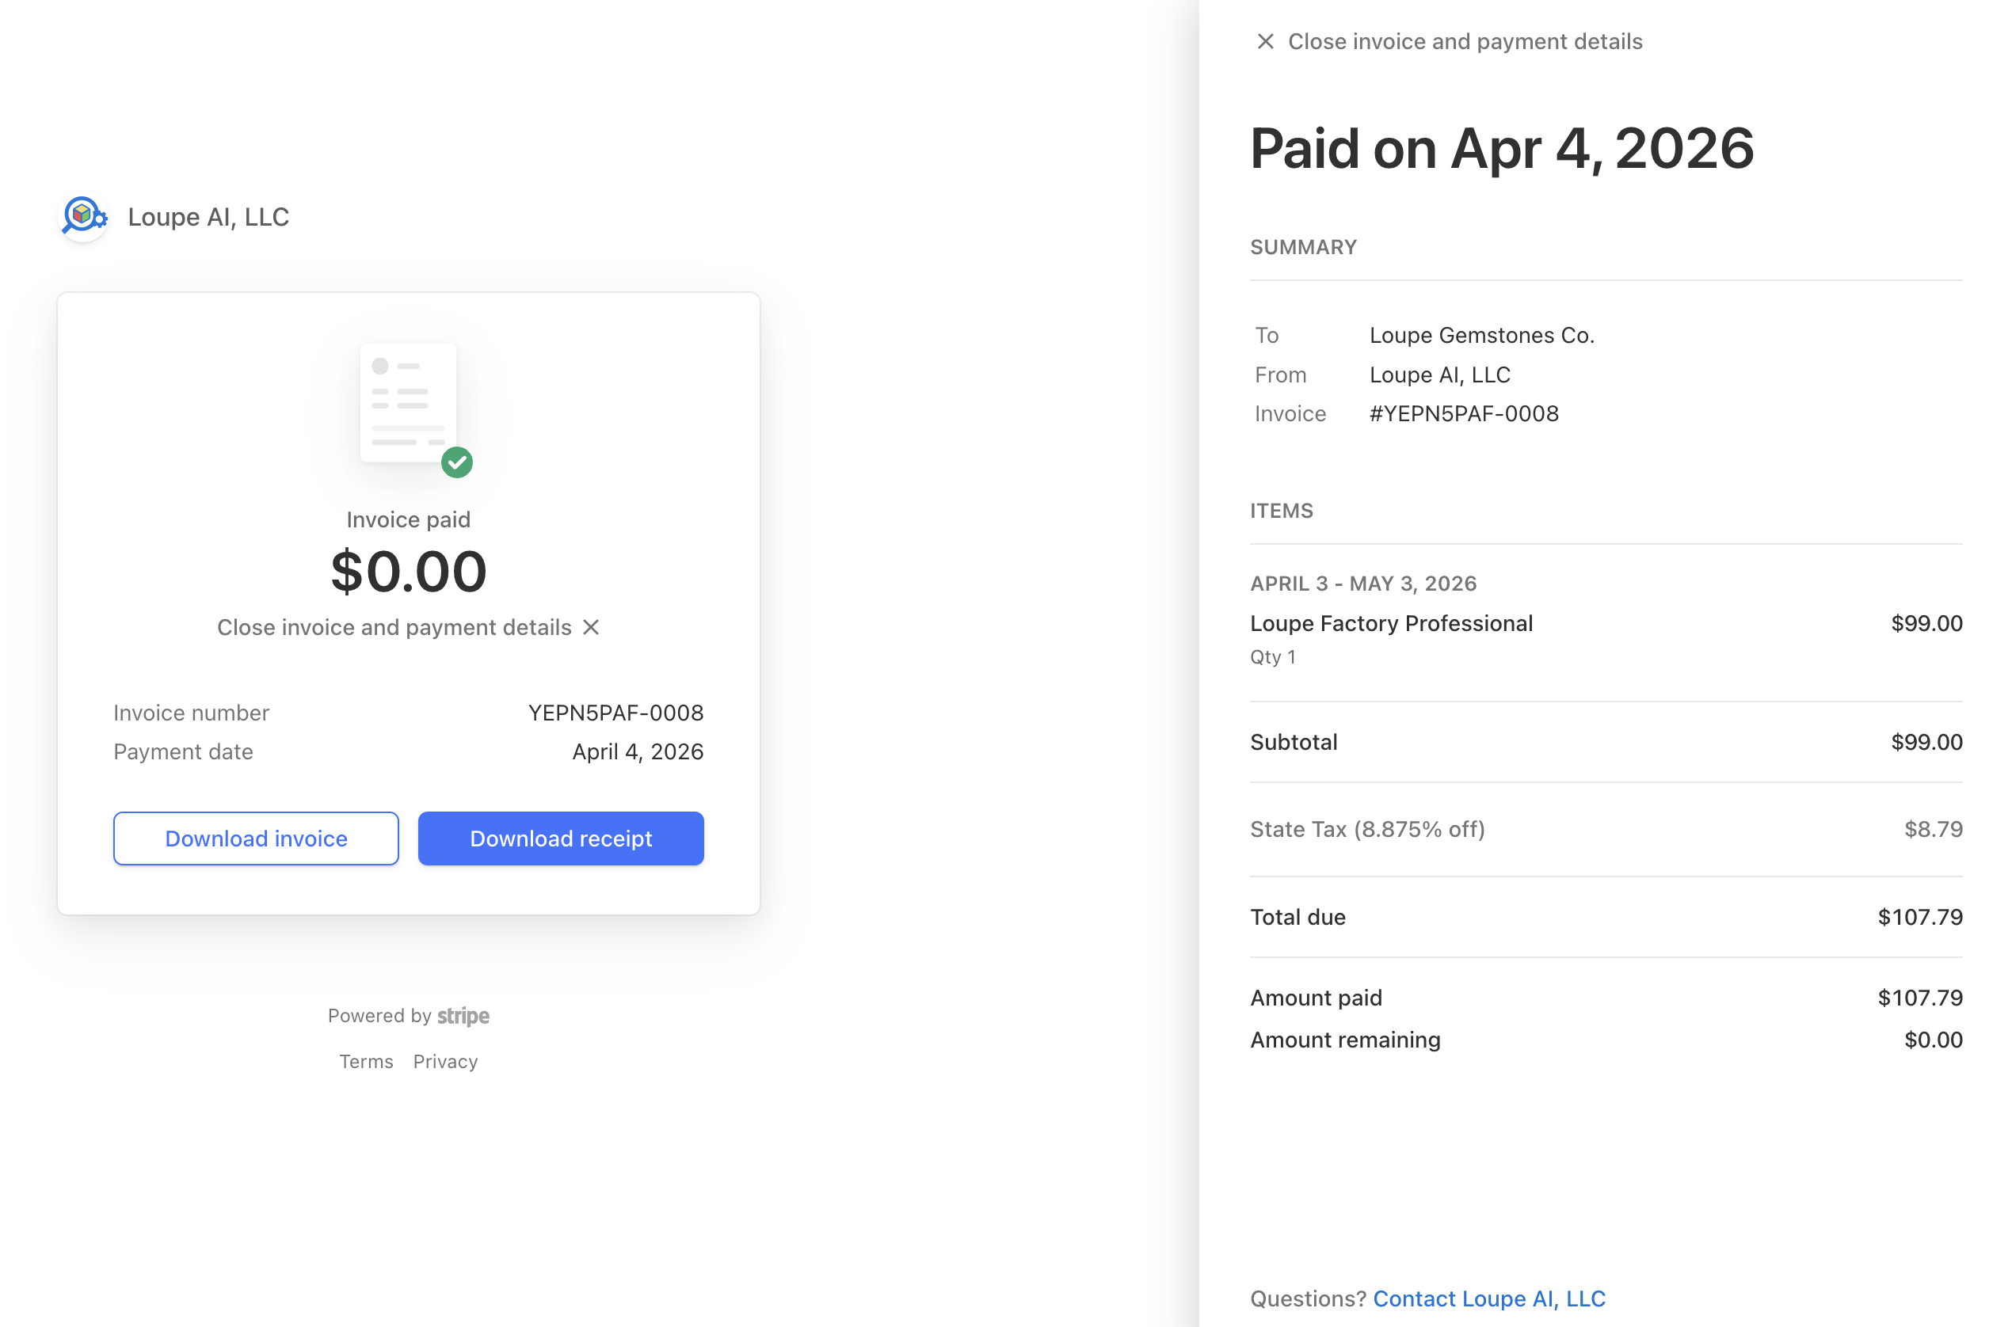The width and height of the screenshot is (2012, 1327).
Task: Click the 'Subtotal' label
Action: tap(1294, 742)
